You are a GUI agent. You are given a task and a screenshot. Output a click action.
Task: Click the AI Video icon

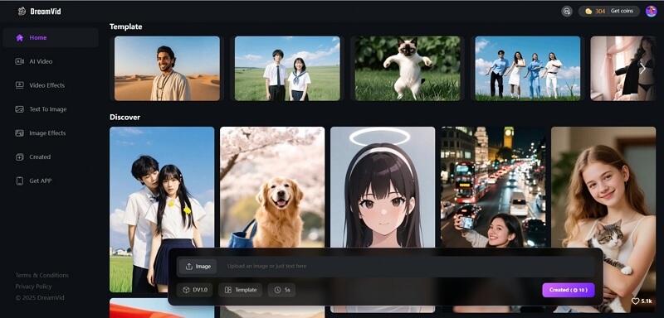click(19, 61)
